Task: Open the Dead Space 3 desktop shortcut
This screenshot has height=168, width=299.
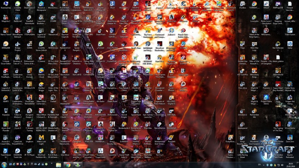Action: point(30,4)
